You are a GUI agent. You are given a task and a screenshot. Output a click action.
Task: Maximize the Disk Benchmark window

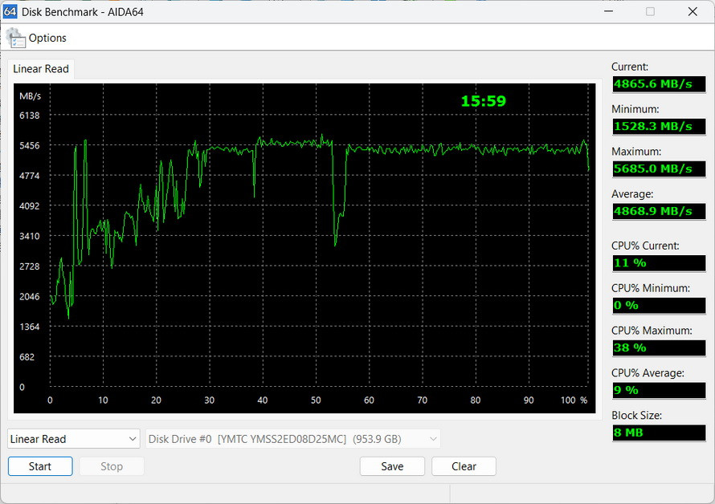coord(650,11)
